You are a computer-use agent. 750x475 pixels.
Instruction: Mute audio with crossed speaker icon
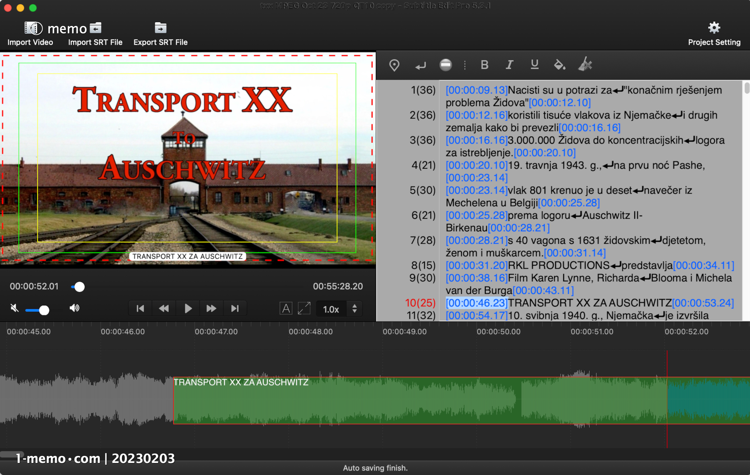(15, 308)
